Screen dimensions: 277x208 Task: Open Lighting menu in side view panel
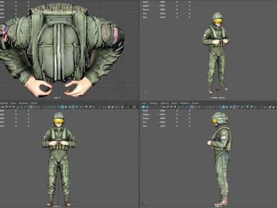(164, 103)
